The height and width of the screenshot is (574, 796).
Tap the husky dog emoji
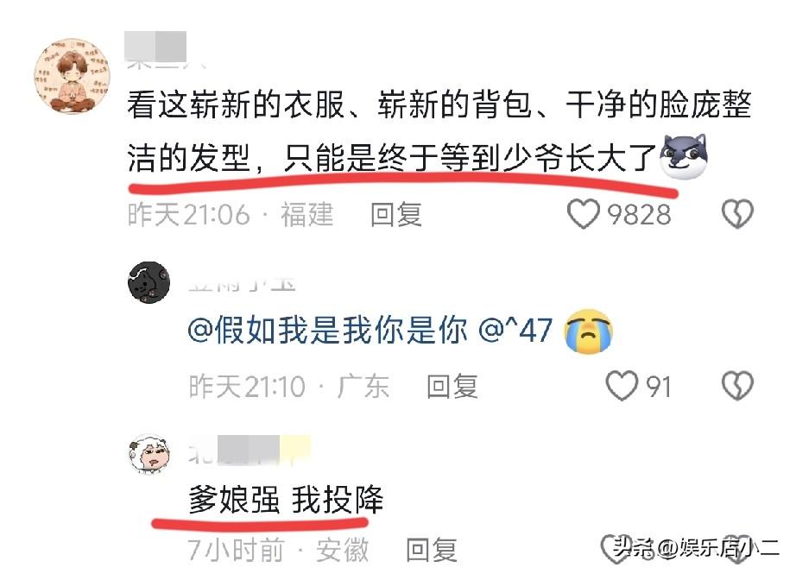(683, 157)
